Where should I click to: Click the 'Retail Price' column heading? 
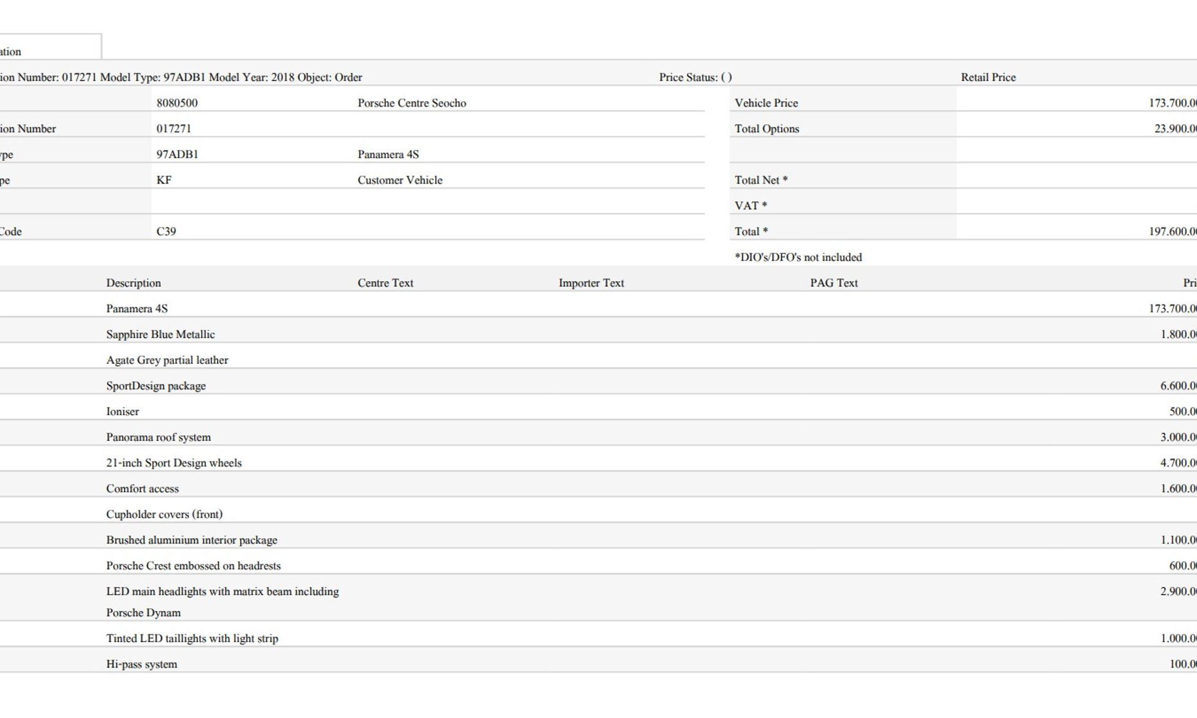tap(988, 77)
